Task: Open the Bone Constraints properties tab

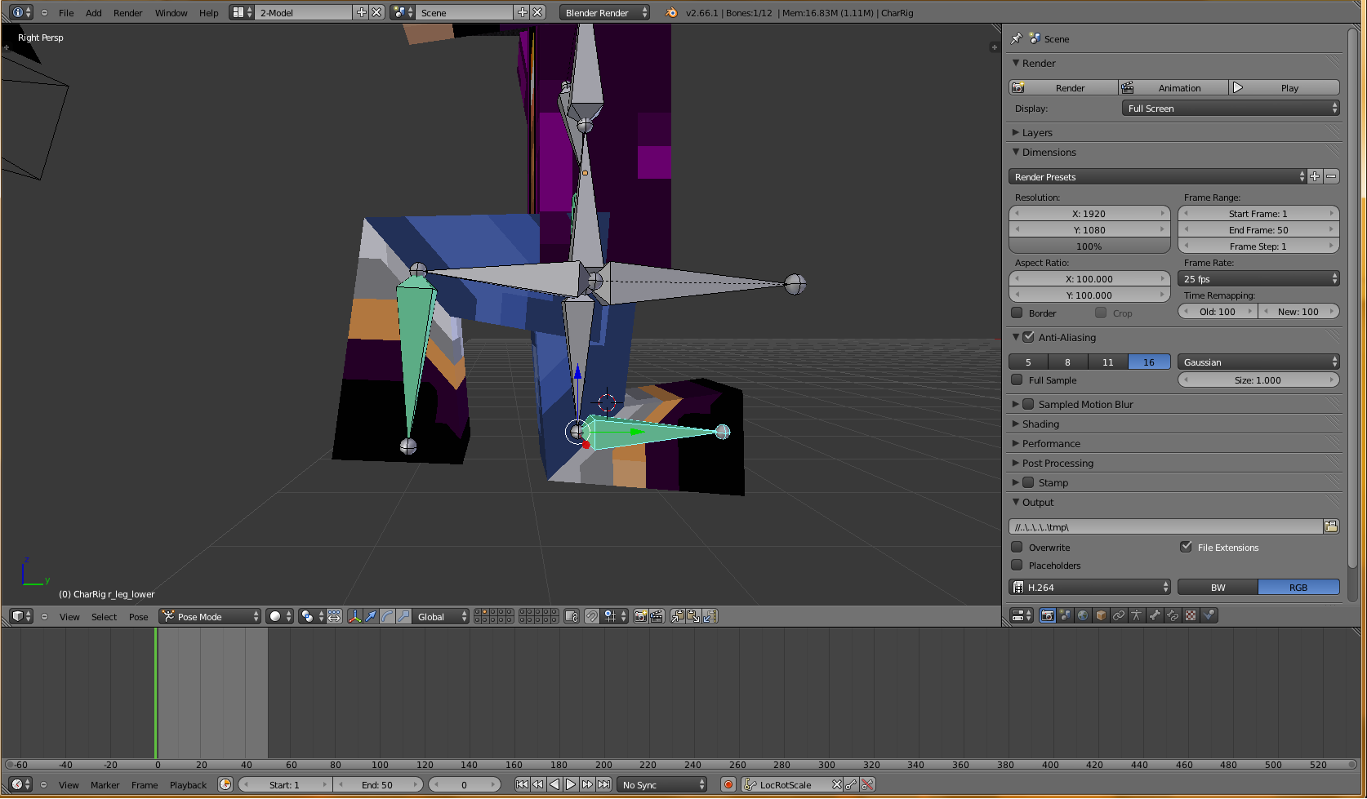Action: pos(1173,615)
